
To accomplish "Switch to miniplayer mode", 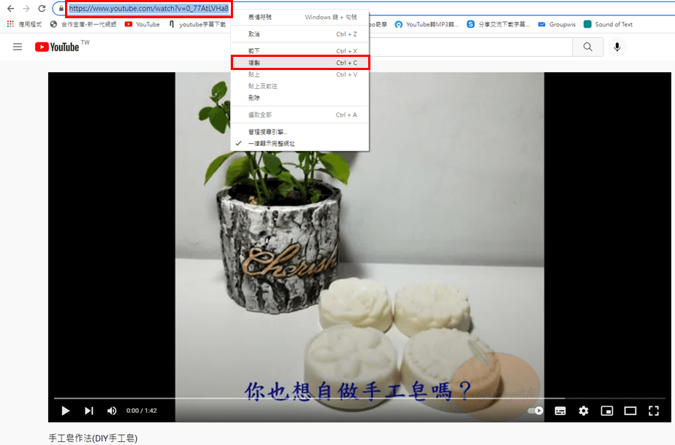I will coord(607,411).
